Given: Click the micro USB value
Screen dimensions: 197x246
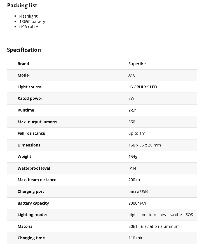Looking at the screenshot, I should pos(138,191).
